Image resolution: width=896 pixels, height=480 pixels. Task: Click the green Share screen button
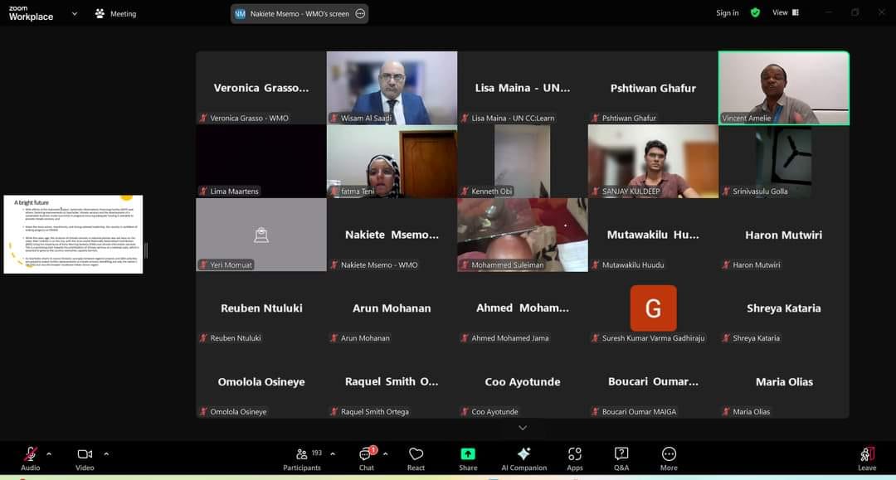[x=468, y=455]
